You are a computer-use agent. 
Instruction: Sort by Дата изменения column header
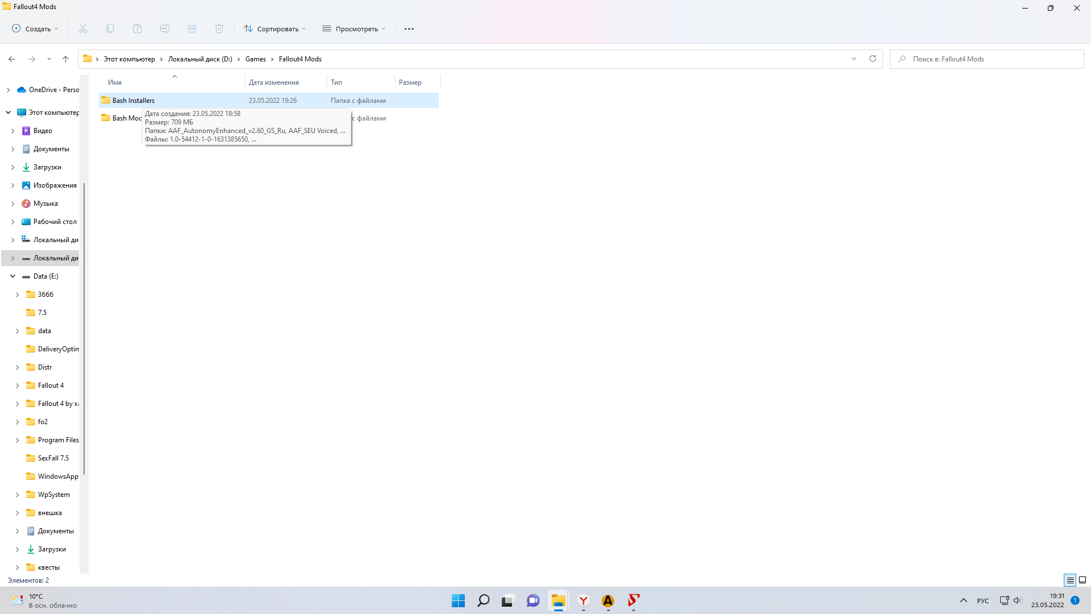tap(274, 82)
